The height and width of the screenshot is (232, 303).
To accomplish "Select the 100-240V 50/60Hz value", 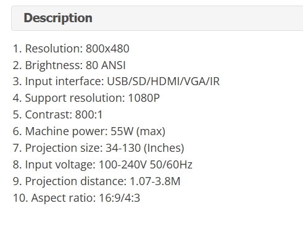I will 146,165.
